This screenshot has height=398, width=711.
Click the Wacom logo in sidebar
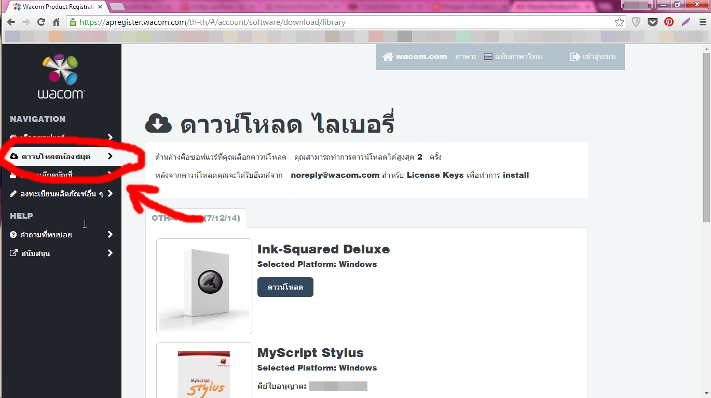pyautogui.click(x=61, y=76)
